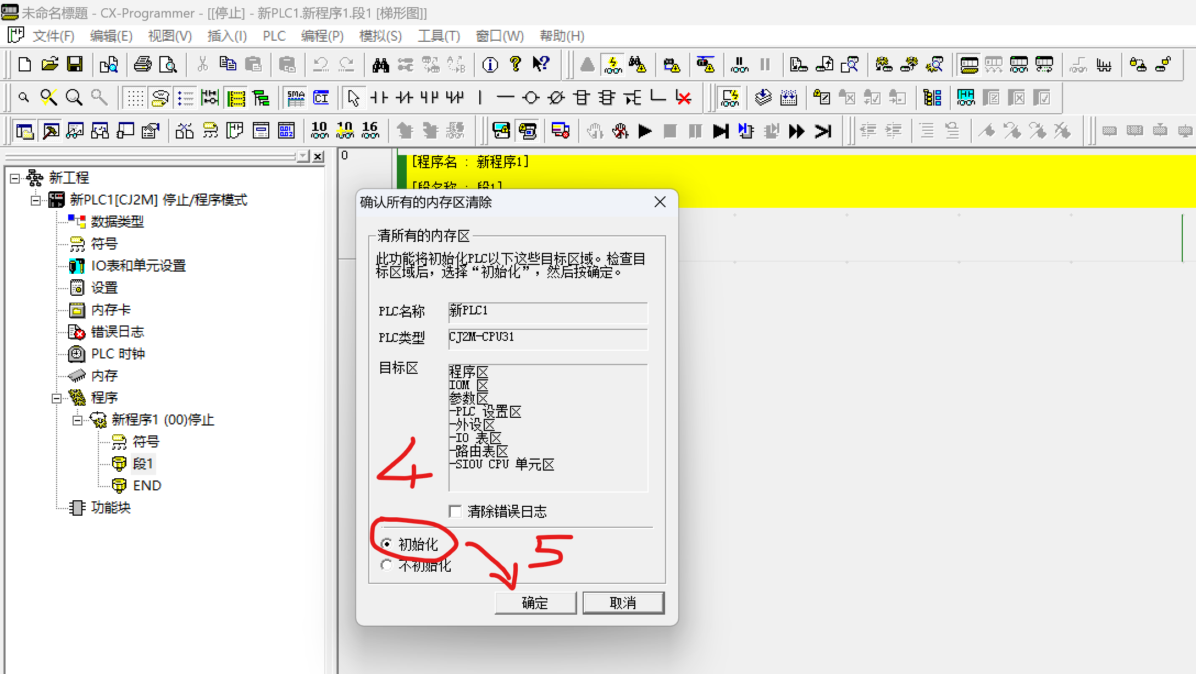Enable 清除错误日志 checkbox

coord(455,511)
